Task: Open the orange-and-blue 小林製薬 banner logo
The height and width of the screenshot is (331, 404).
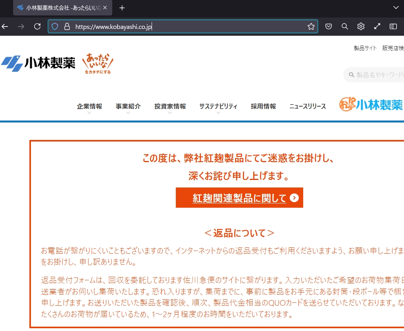Action: 371,104
